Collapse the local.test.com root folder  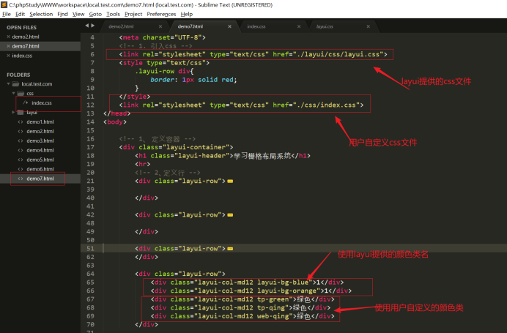(x=7, y=84)
